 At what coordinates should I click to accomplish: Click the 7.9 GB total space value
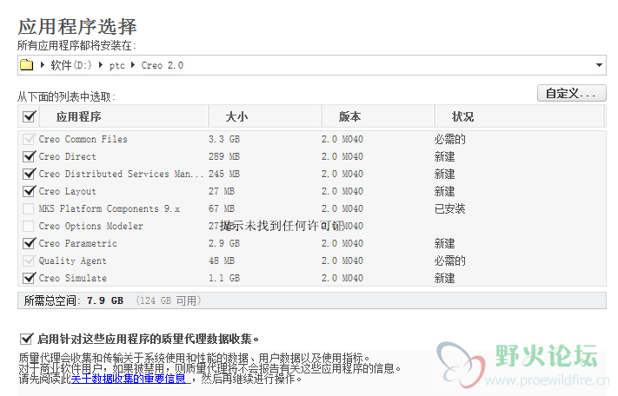(105, 300)
